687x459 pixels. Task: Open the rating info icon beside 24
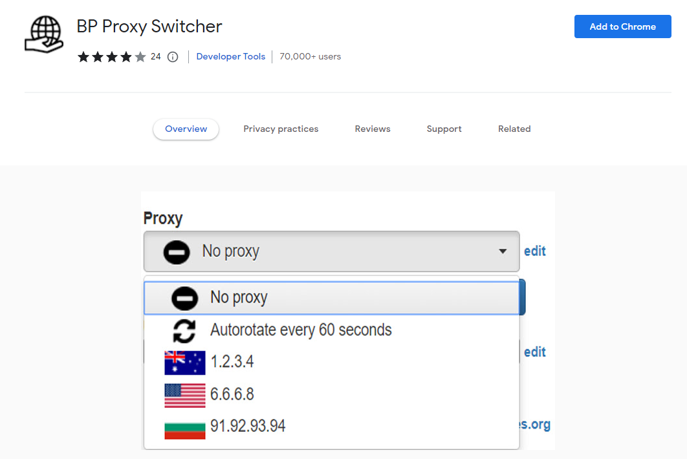tap(173, 57)
